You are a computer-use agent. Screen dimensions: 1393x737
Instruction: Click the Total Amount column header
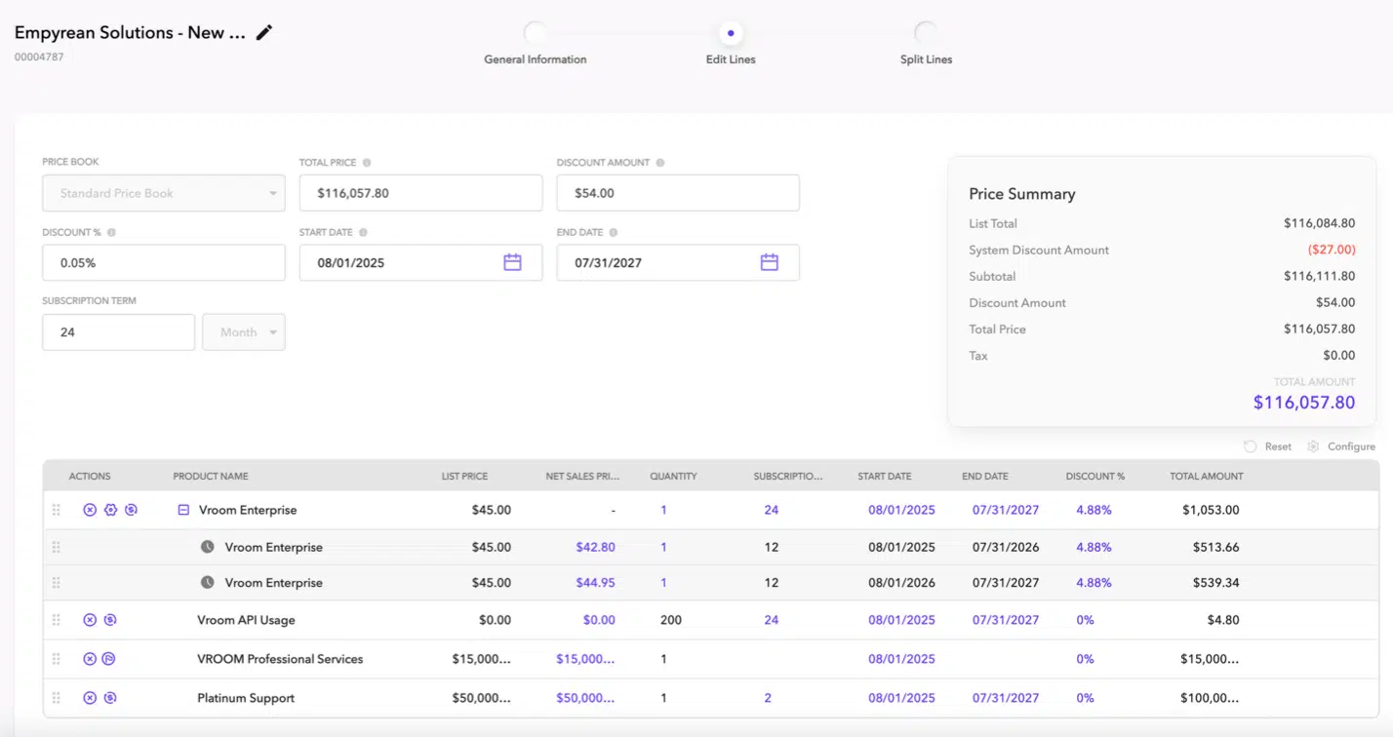click(x=1207, y=476)
